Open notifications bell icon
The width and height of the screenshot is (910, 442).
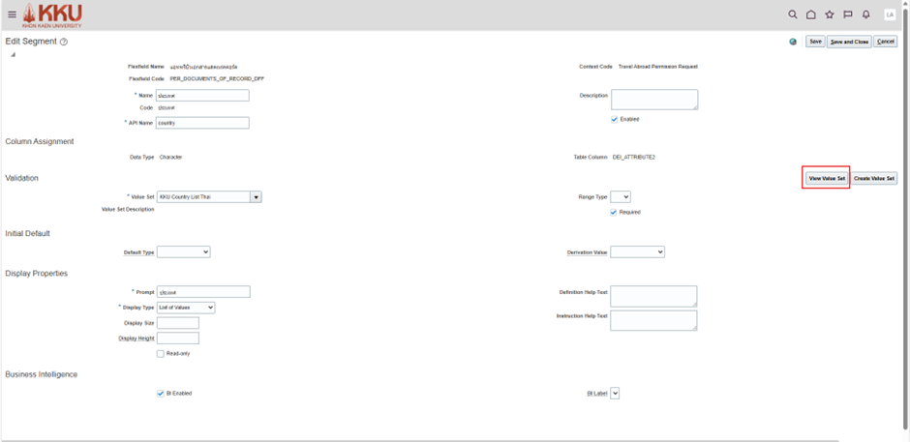pos(866,15)
